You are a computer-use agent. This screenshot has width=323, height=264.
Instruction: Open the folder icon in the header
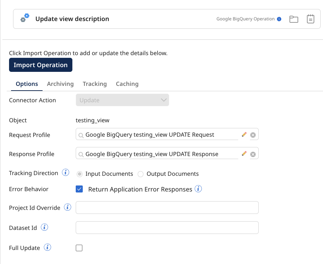(294, 19)
